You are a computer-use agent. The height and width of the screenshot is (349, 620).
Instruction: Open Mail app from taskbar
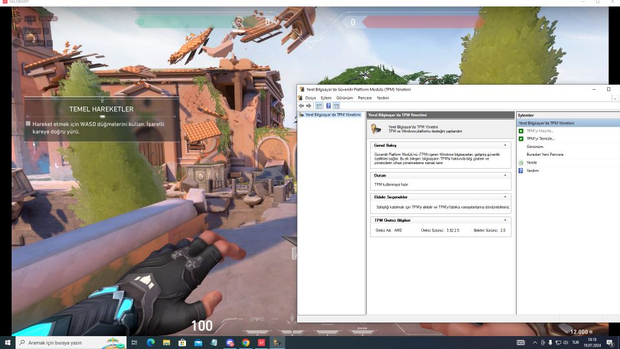click(198, 343)
